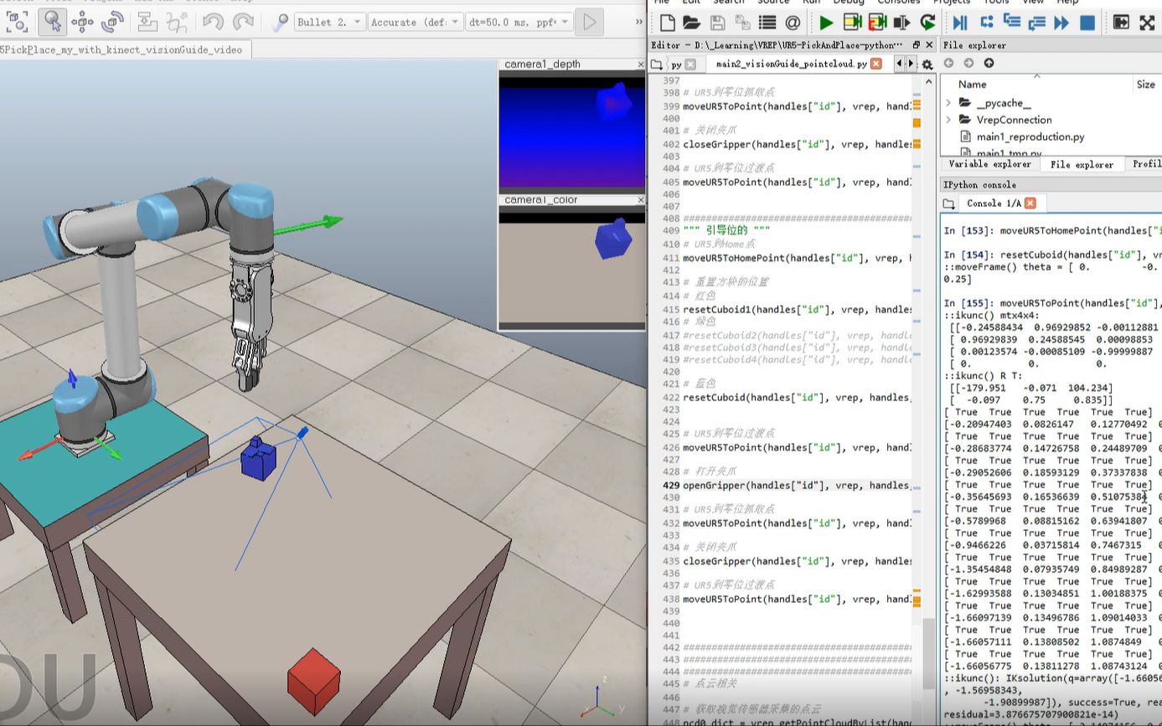Click Spyder print list icon
Image resolution: width=1162 pixels, height=726 pixels.
[767, 23]
